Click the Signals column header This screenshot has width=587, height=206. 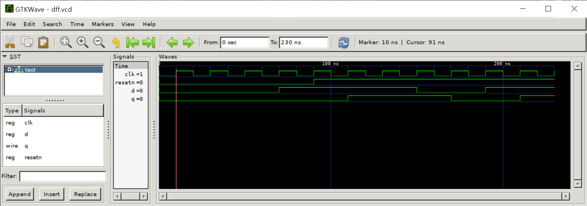63,110
